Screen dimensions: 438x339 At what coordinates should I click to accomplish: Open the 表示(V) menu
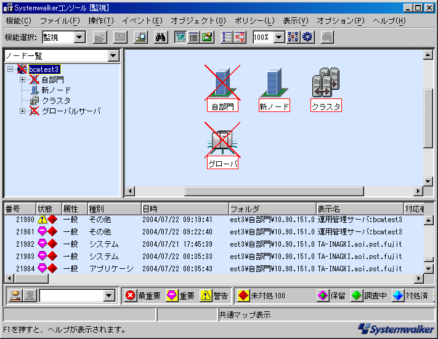pos(296,21)
